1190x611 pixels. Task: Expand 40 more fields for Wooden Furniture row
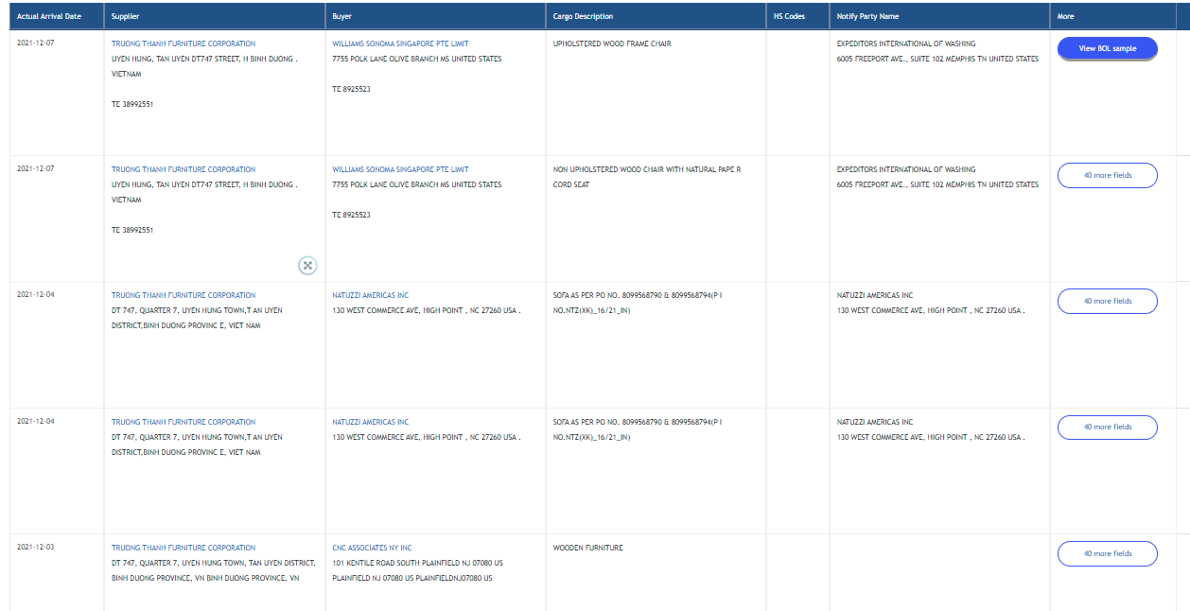1107,553
